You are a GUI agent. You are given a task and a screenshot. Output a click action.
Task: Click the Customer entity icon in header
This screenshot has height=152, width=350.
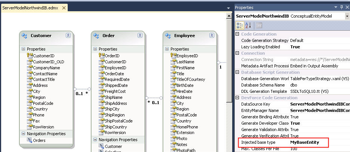(25, 36)
